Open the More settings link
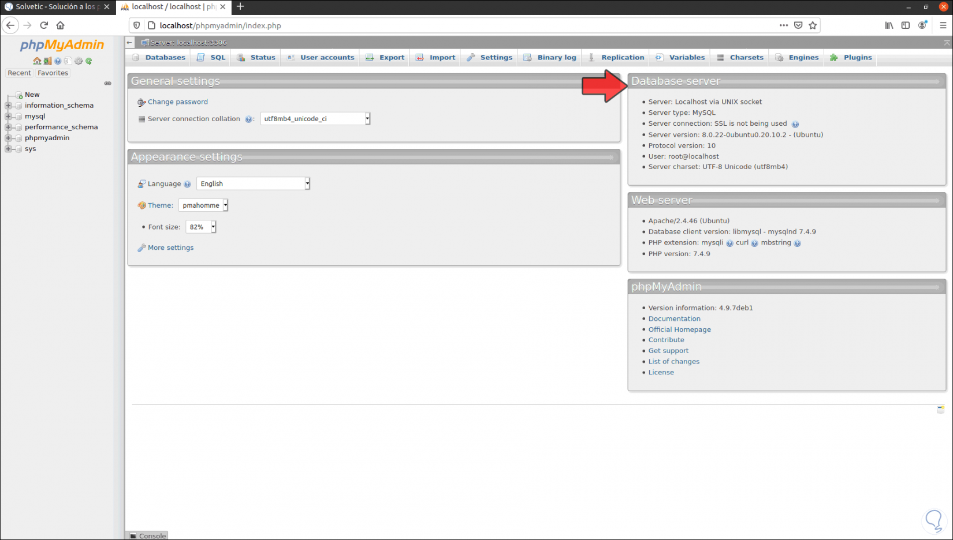 (170, 248)
